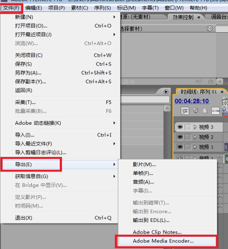Screen dimensions: 228x249
Task: Toggle the snap magnet button in timeline
Action: (x=185, y=111)
